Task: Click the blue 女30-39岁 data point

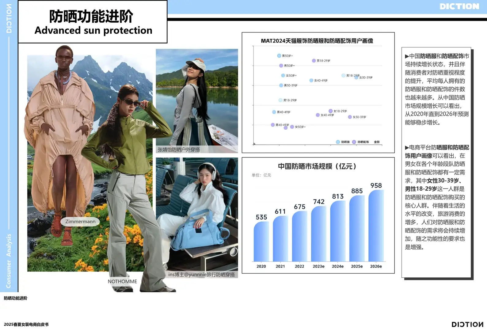Action: click(x=356, y=78)
